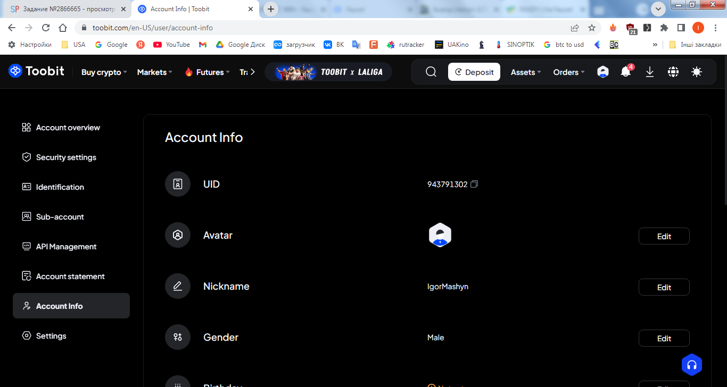
Task: Expand the Assets dropdown
Action: coord(526,72)
